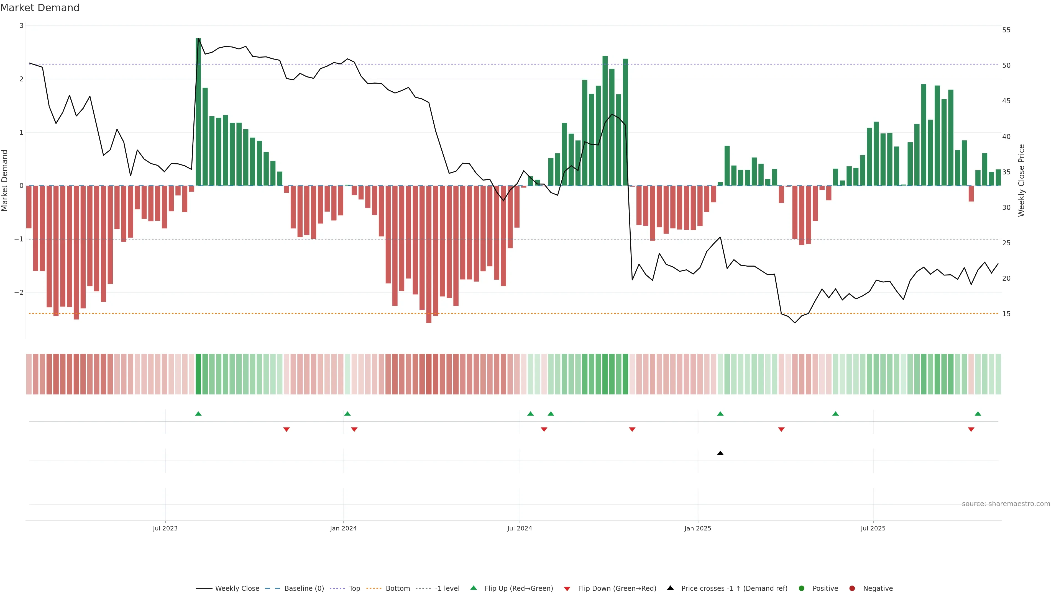The width and height of the screenshot is (1064, 598).
Task: Click the rightmost green flip-up triangle marker
Action: pos(978,414)
